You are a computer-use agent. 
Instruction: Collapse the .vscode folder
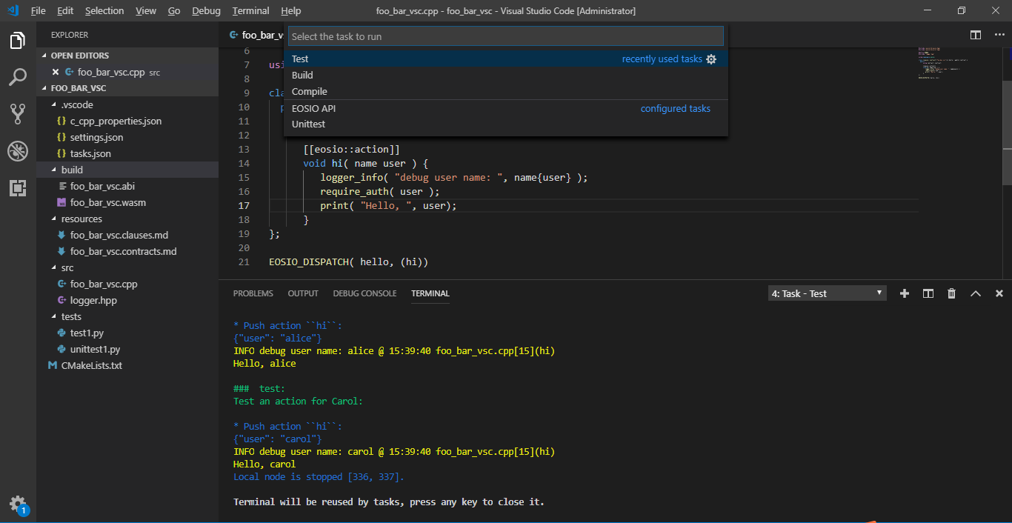tap(127, 104)
